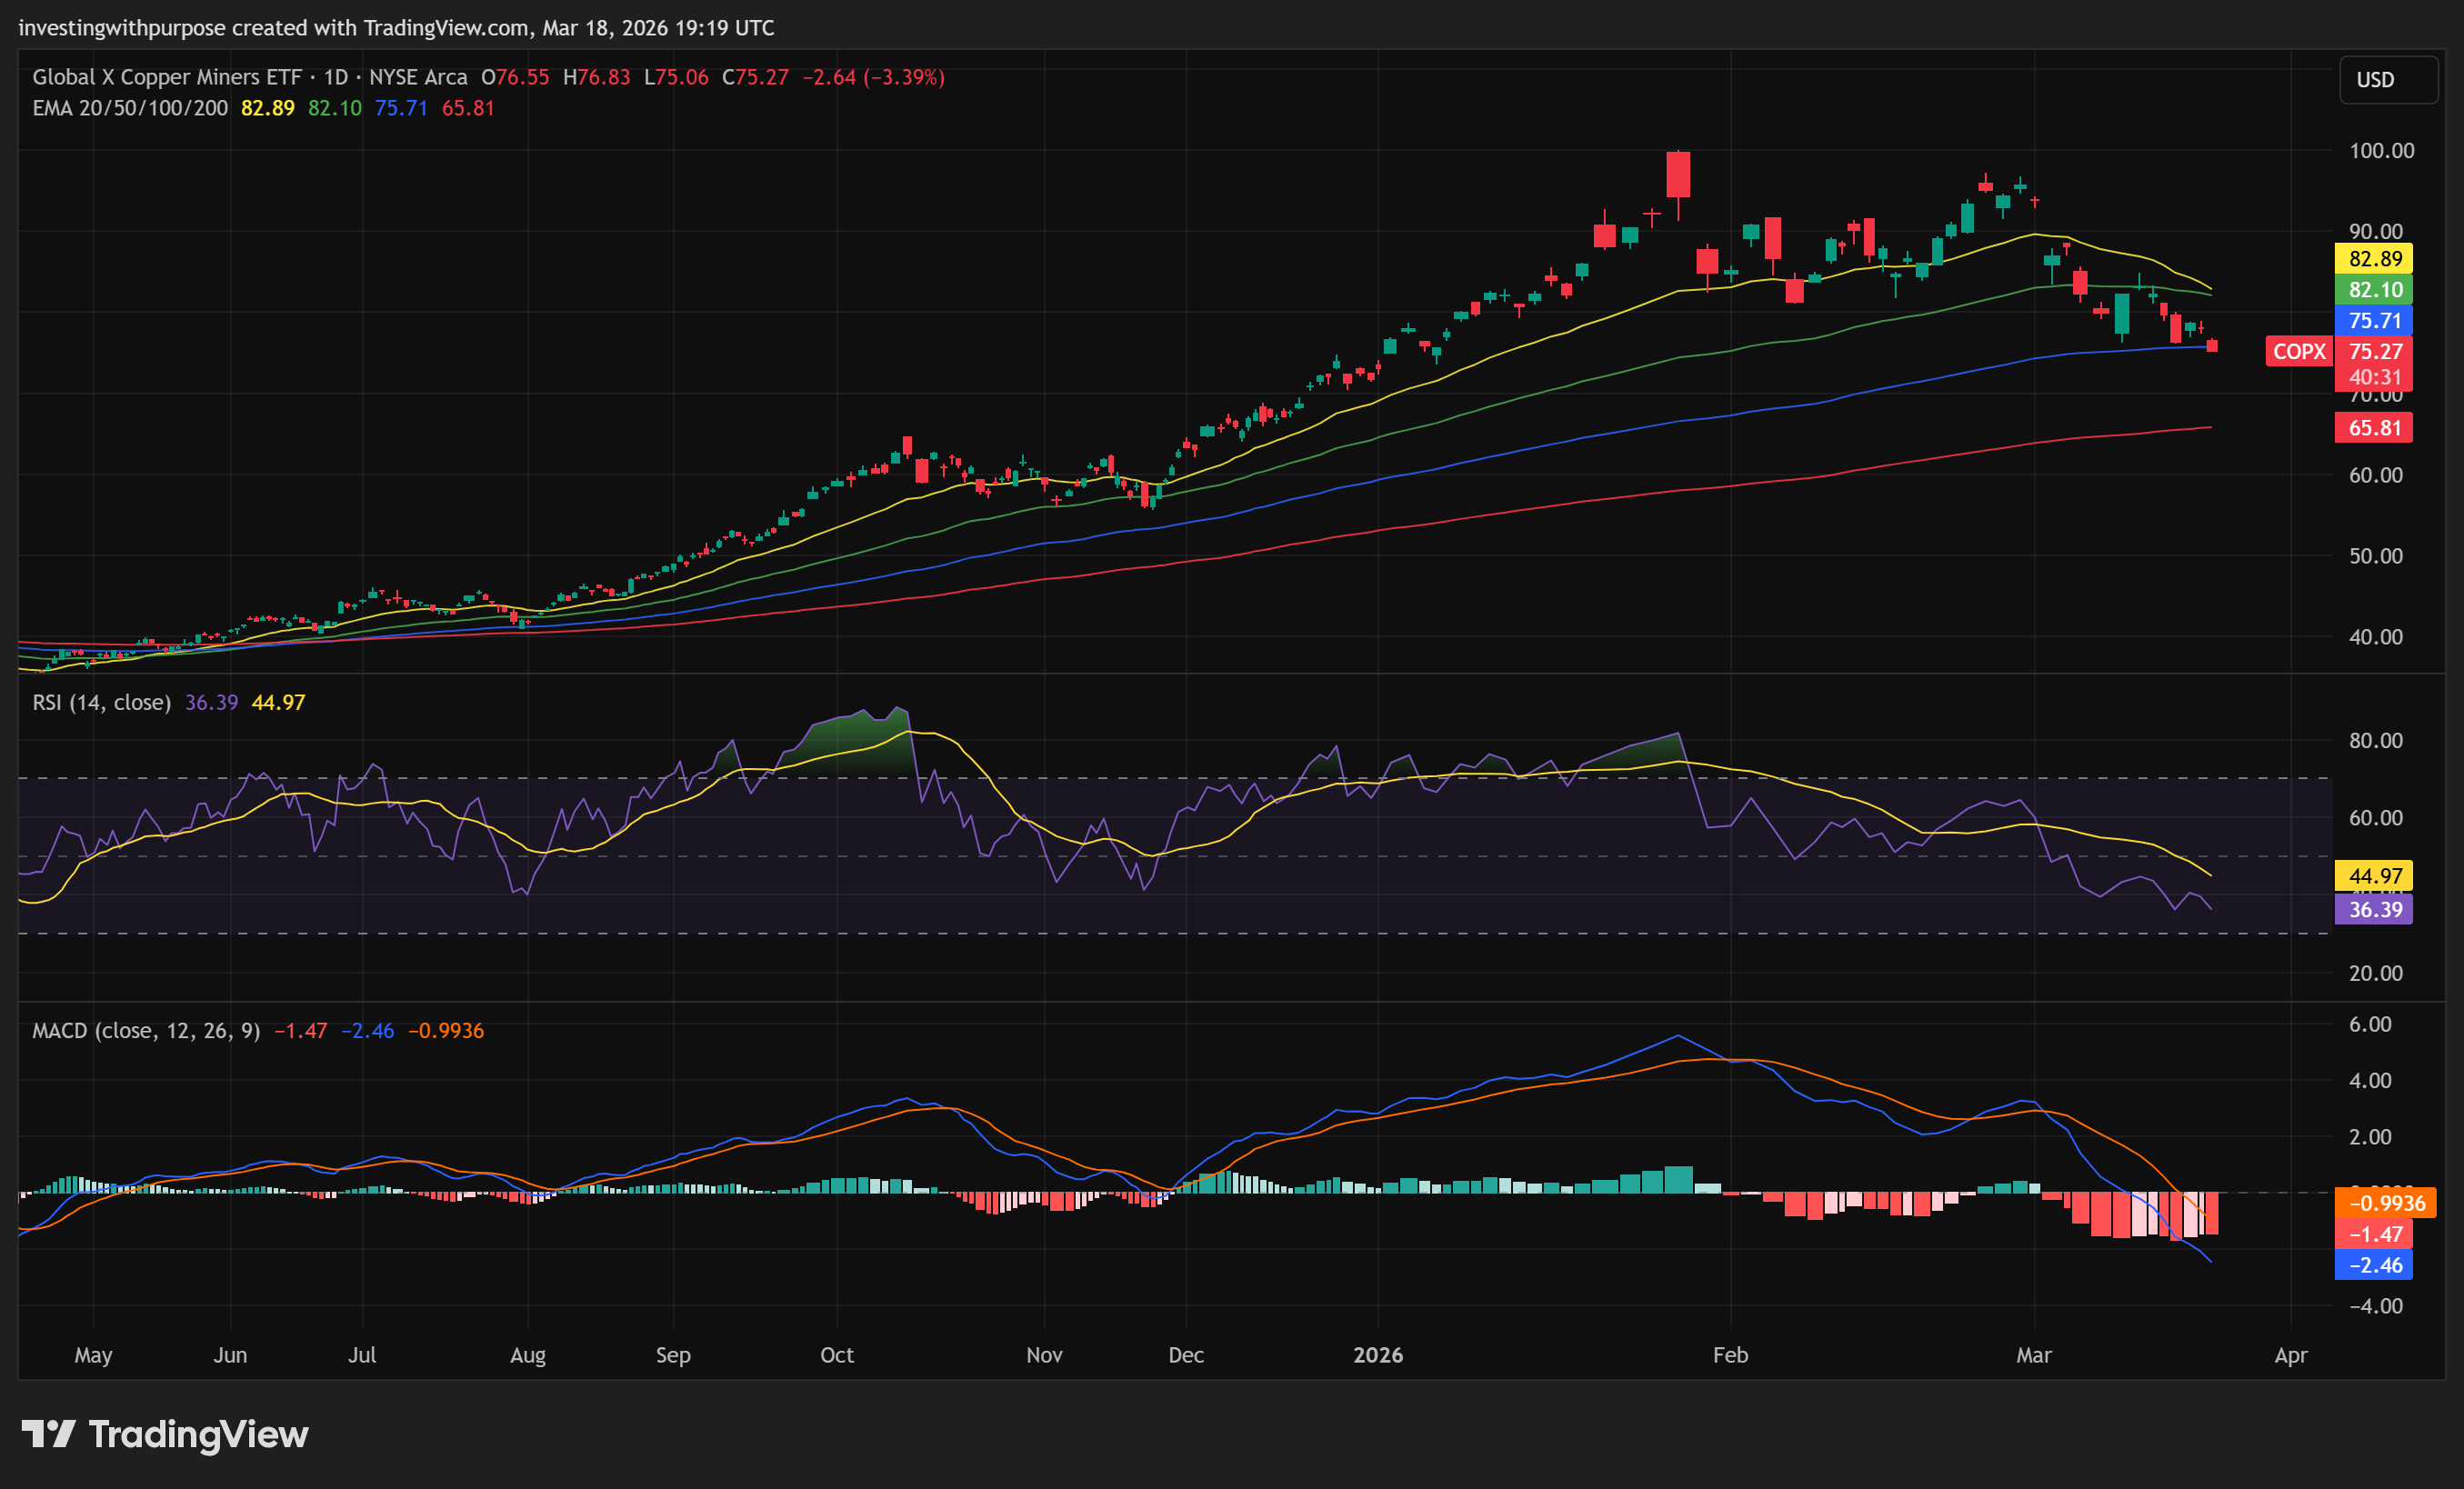The width and height of the screenshot is (2464, 1489).
Task: Select the orange -0.9936 MACD signal label
Action: [2386, 1203]
